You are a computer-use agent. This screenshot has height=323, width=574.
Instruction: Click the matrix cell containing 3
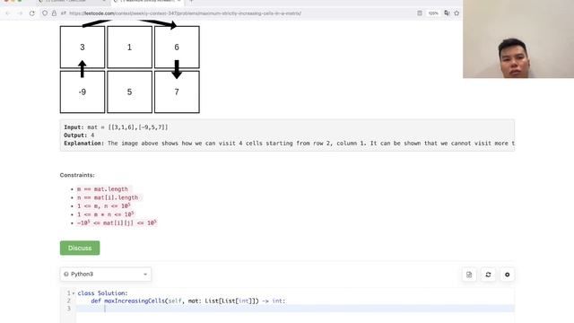[x=83, y=48]
